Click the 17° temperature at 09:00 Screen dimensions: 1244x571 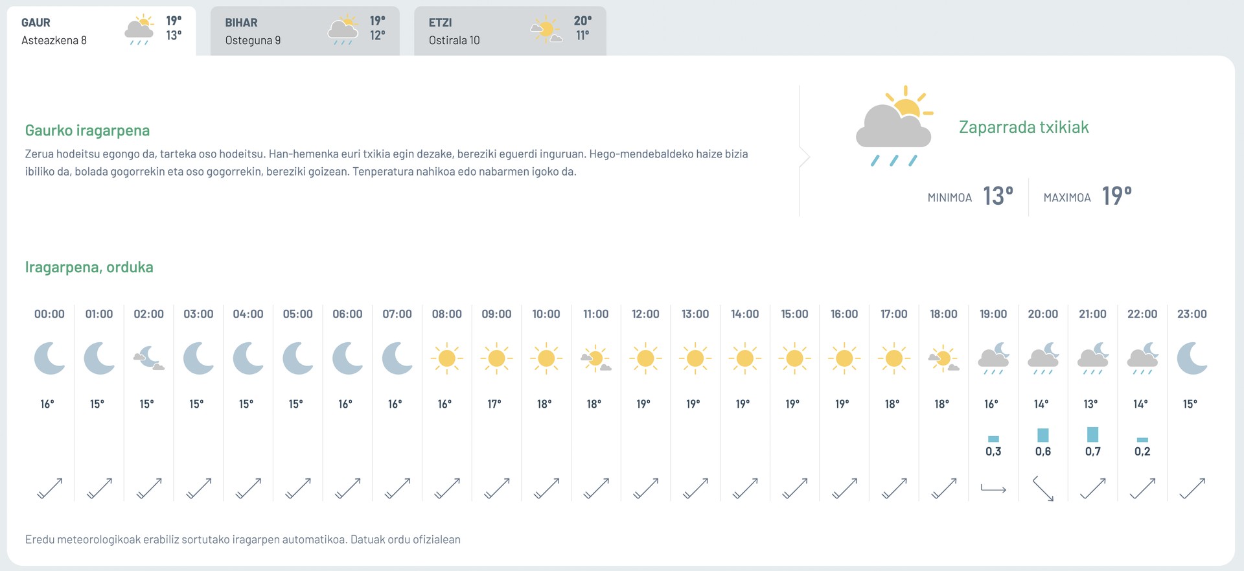point(494,404)
